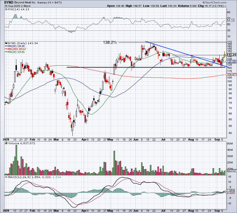The image size is (237, 213).
Task: Click the 130.85 MA(50) tag on right axis
Action: [231, 61]
